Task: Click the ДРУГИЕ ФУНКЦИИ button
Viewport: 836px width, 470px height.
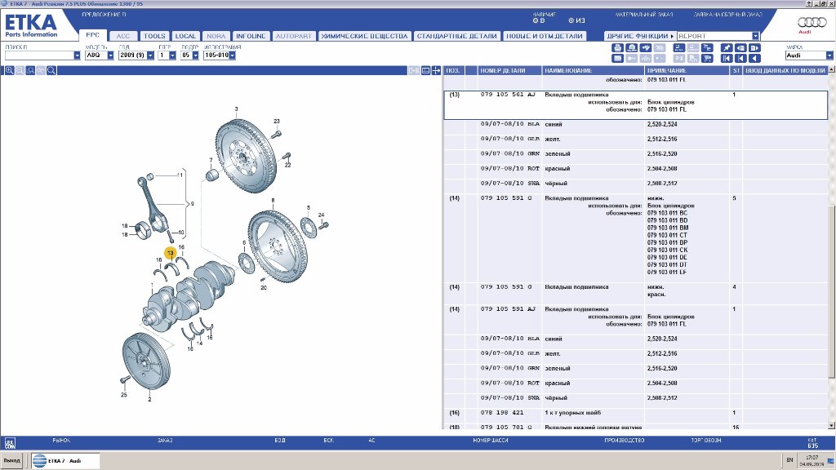Action: click(640, 36)
